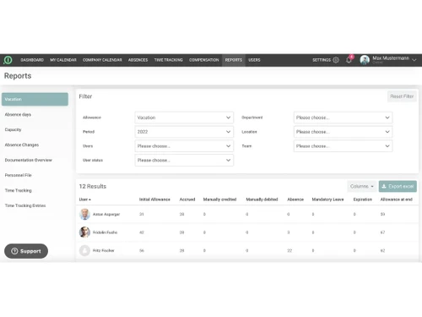Viewport: 422px width, 317px height.
Task: Open My Calendar in top navigation
Action: [63, 60]
